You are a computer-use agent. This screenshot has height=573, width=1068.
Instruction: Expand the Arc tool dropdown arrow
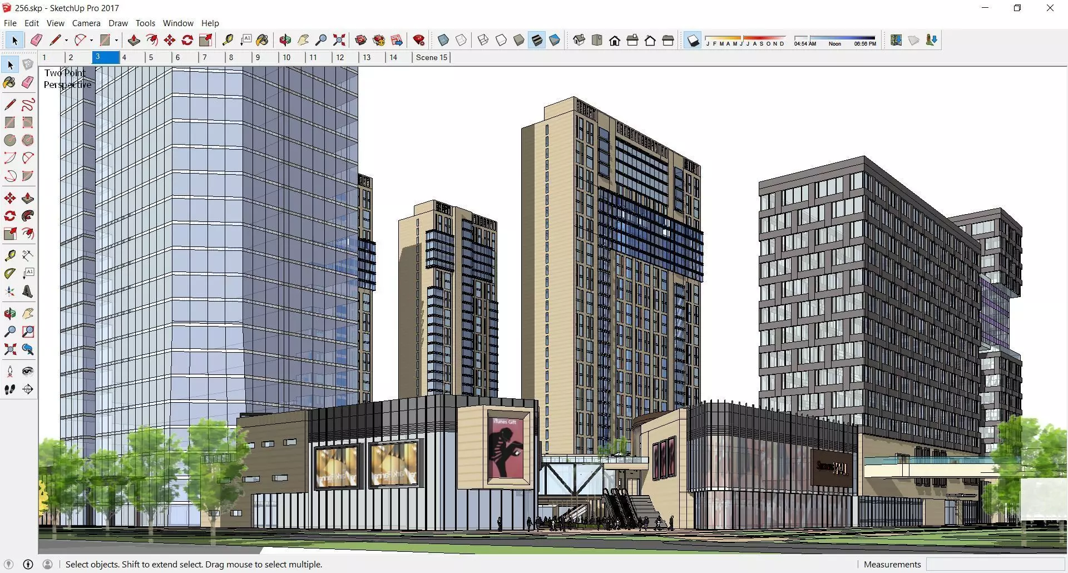[x=91, y=40]
